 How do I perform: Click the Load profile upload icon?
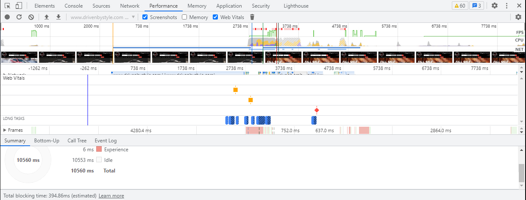tap(47, 17)
